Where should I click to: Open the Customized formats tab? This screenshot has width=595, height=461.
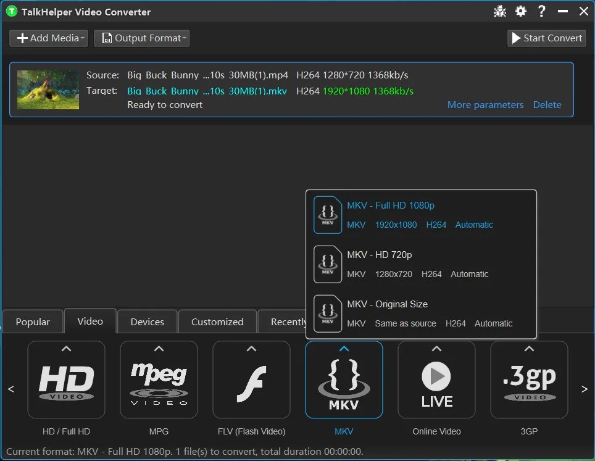pyautogui.click(x=217, y=321)
